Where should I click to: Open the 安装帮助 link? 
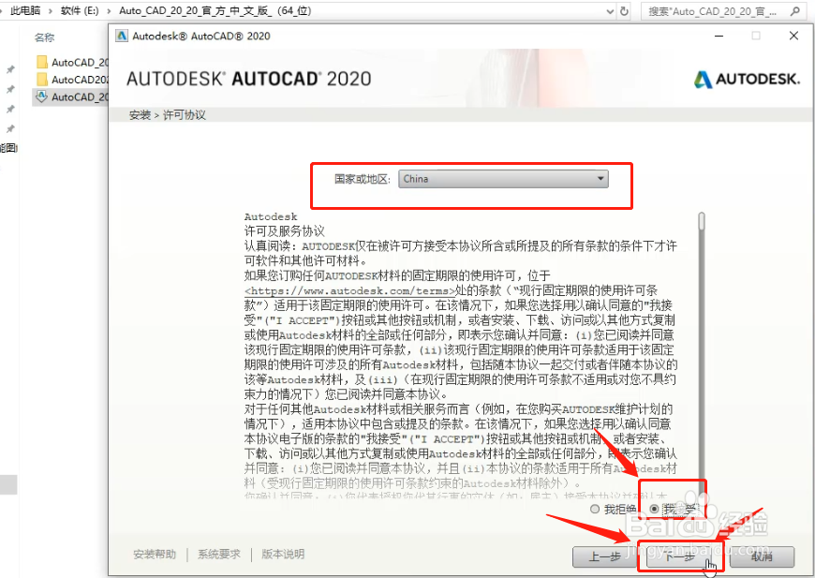[155, 554]
